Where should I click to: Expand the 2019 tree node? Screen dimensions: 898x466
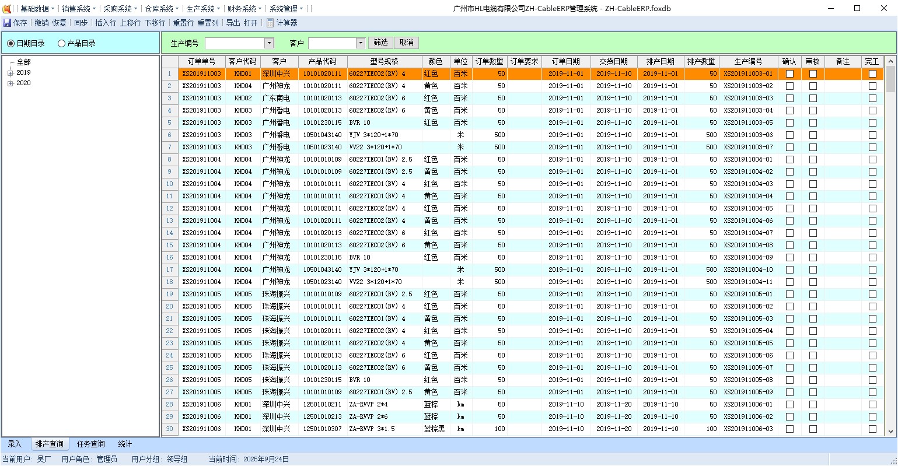[10, 73]
